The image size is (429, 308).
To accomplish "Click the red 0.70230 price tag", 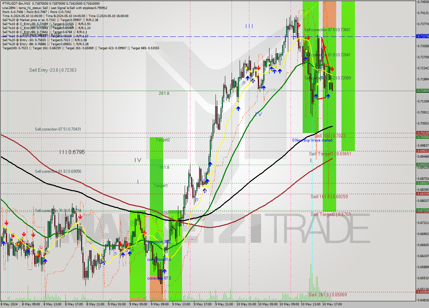I will pos(422,133).
